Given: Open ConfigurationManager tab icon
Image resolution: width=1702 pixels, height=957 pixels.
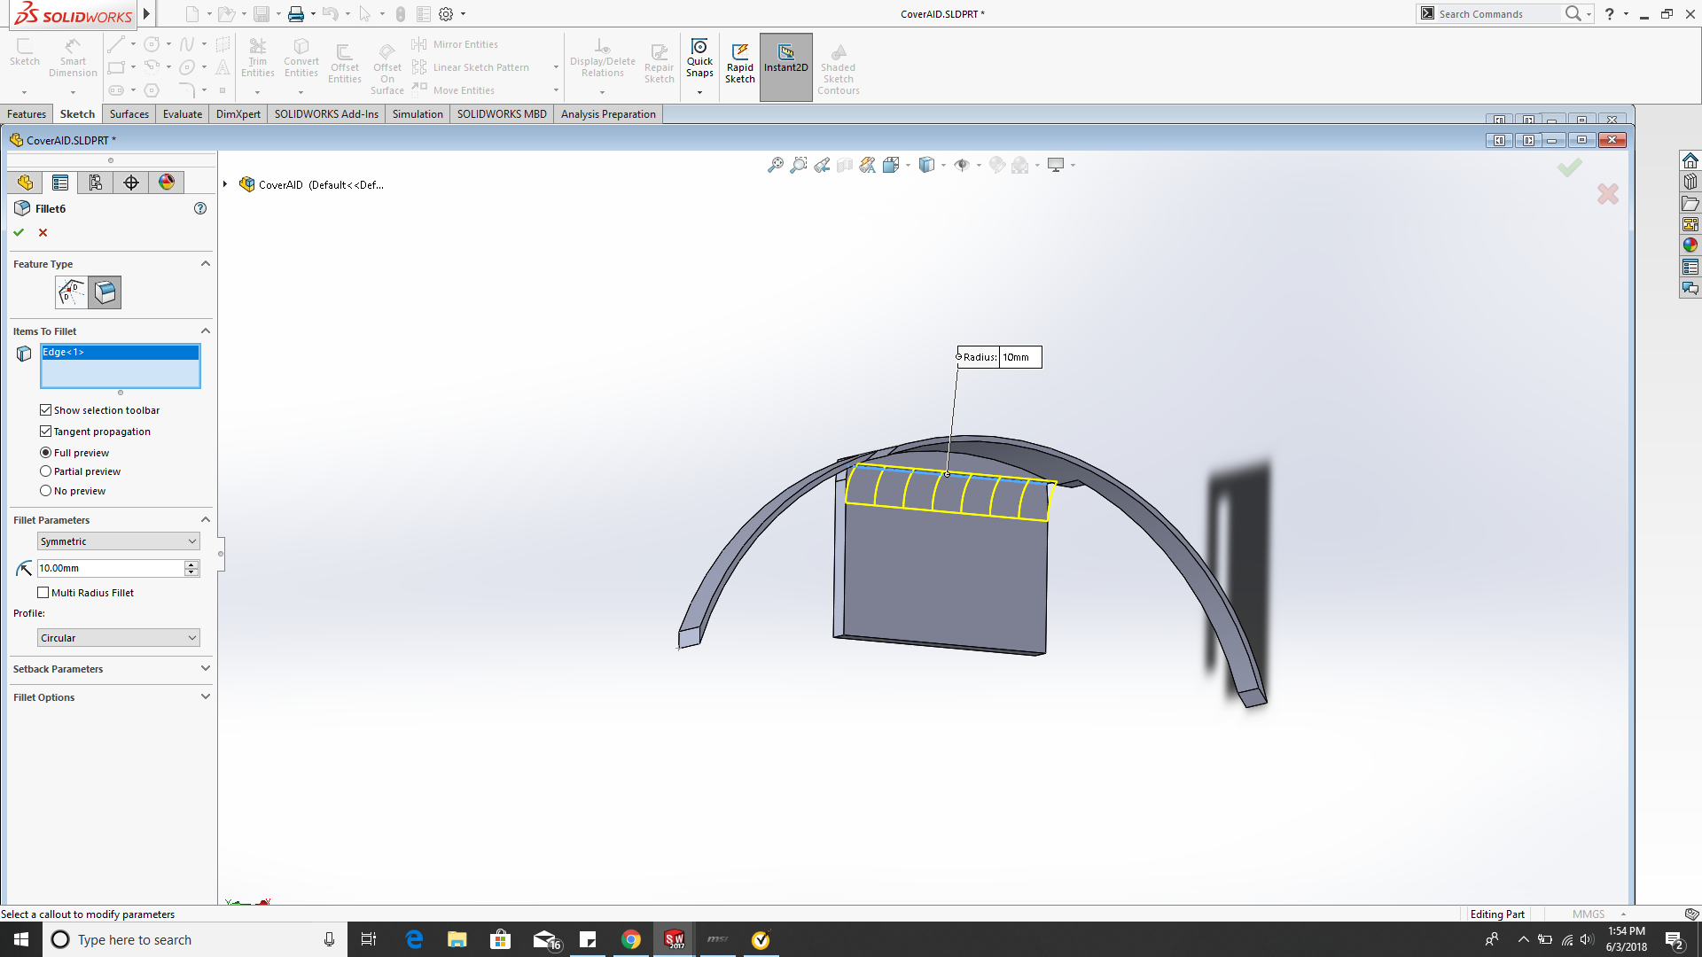Looking at the screenshot, I should 96,183.
